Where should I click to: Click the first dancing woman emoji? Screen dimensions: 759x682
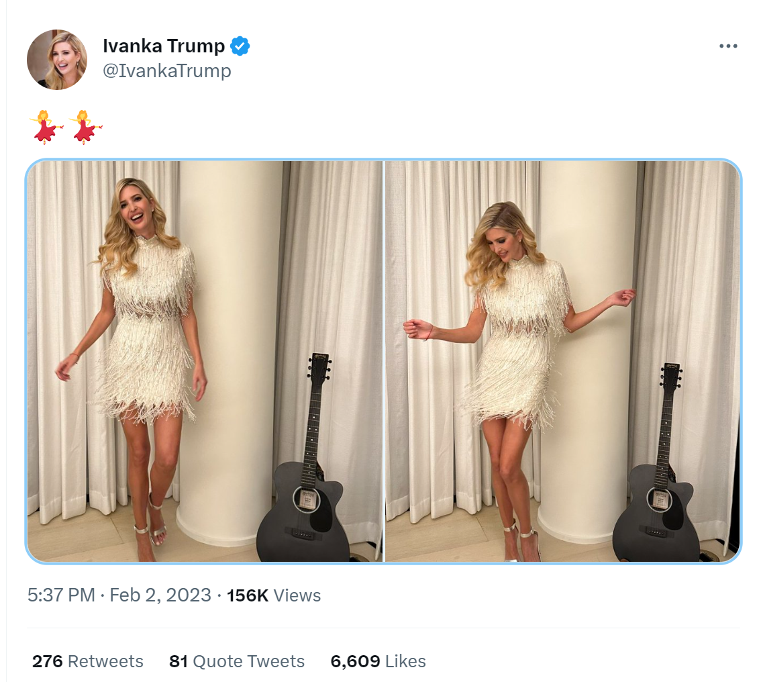pos(46,128)
